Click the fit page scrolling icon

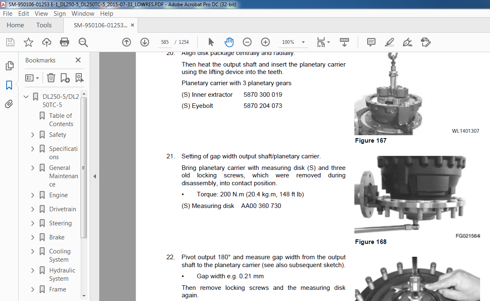321,42
